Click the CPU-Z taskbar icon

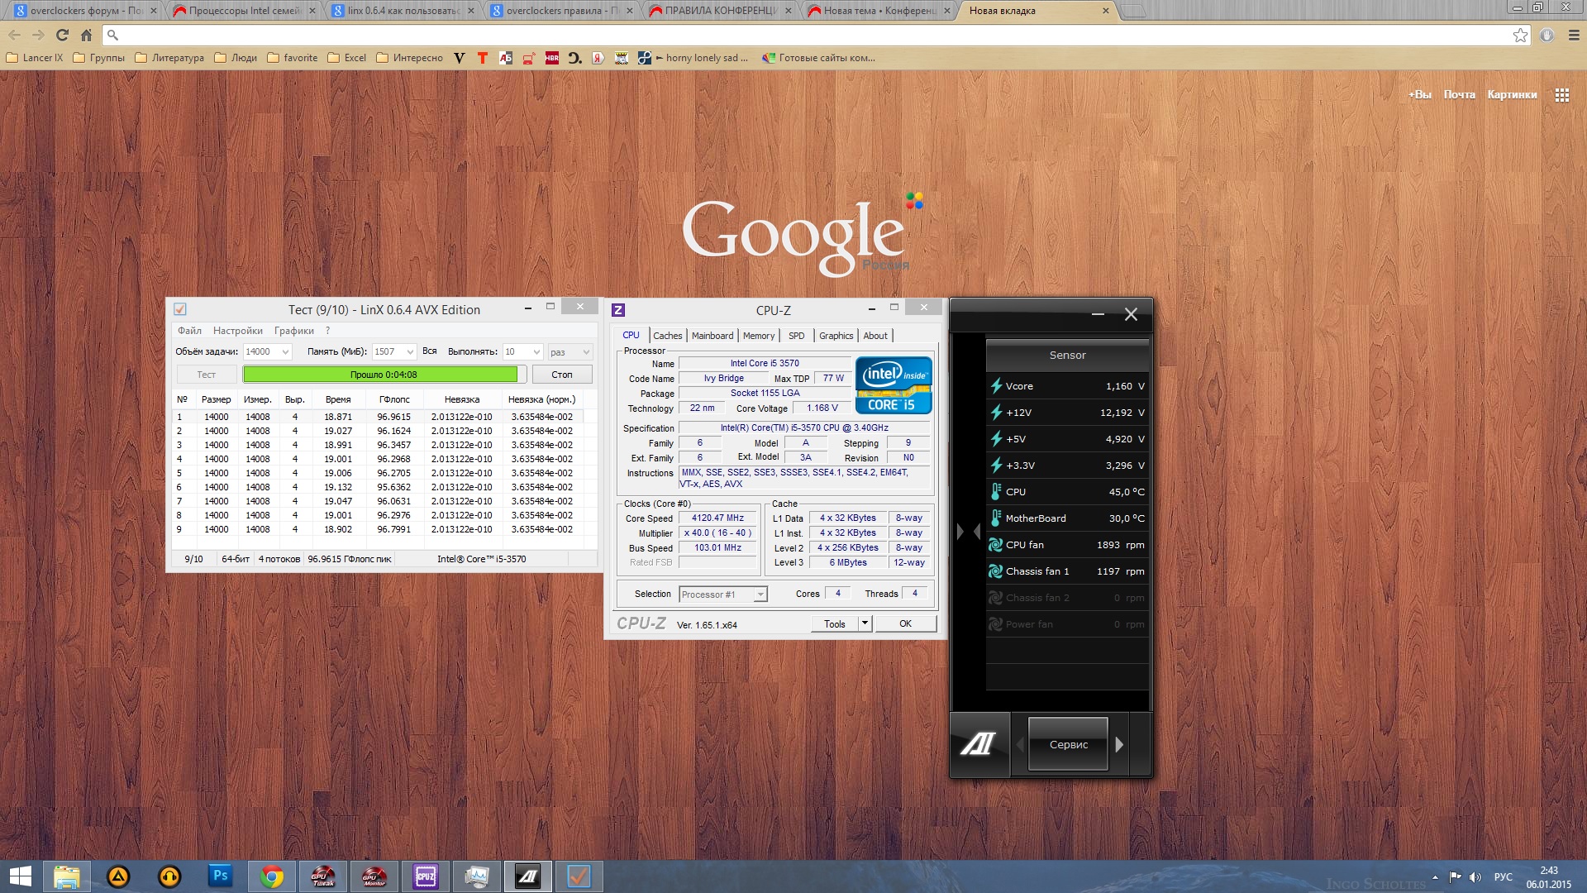tap(426, 876)
